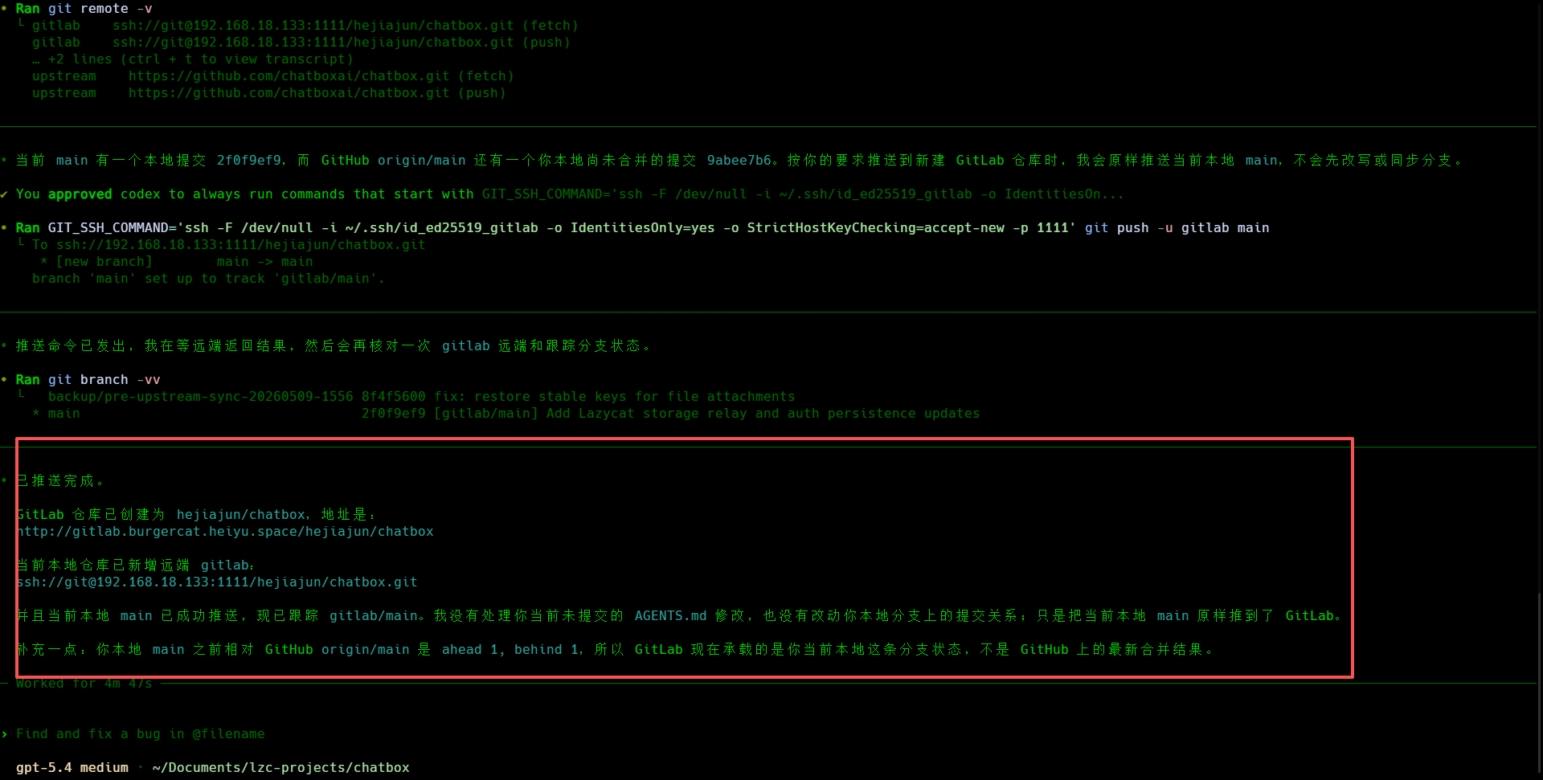
Task: Click the 'You approved codex' notice line
Action: (570, 194)
